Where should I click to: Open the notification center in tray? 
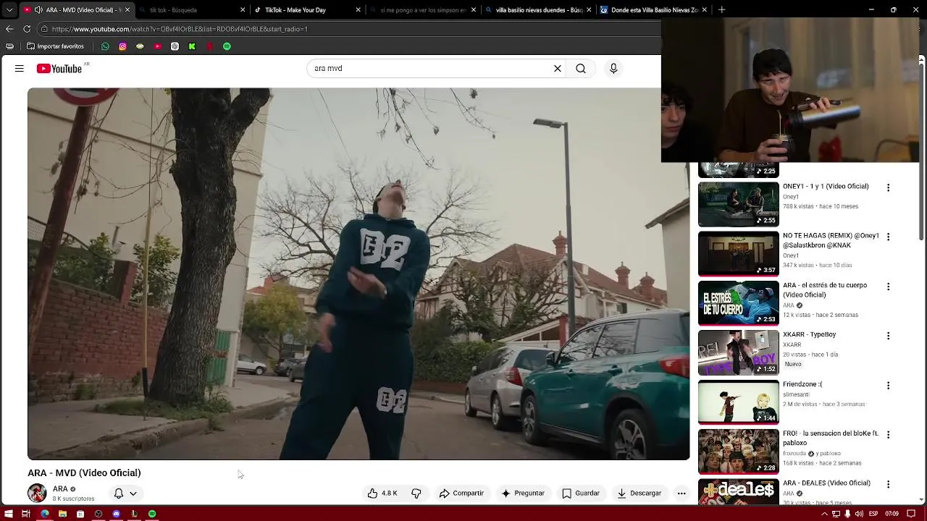click(x=910, y=514)
